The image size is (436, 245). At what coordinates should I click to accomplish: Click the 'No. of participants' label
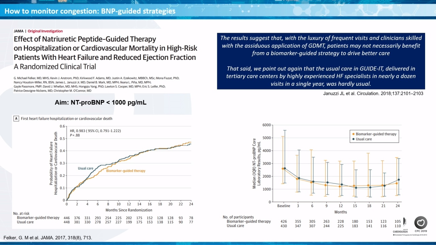click(238, 217)
